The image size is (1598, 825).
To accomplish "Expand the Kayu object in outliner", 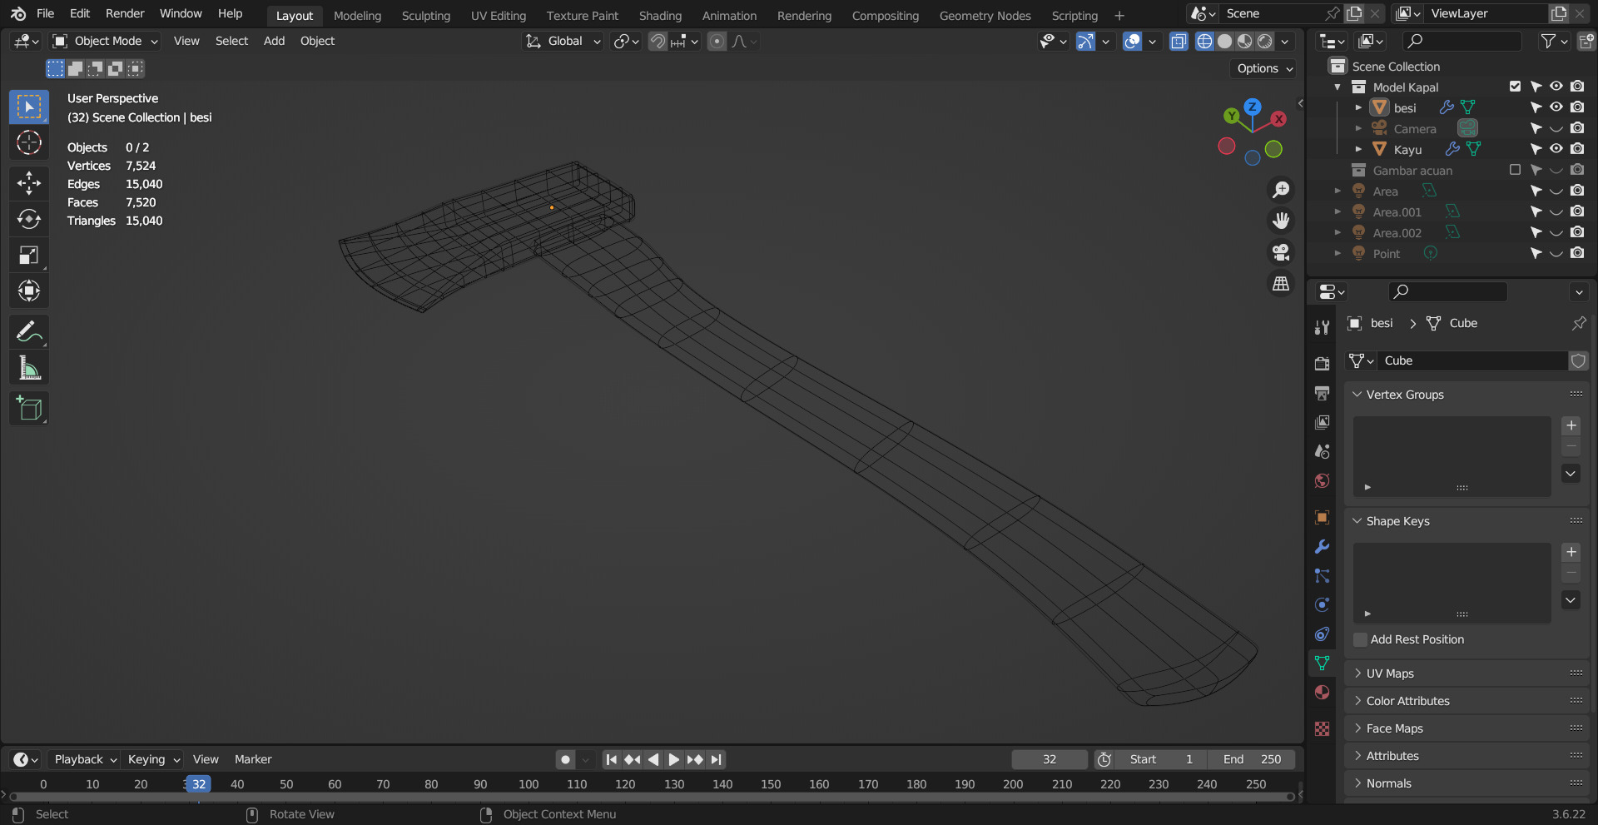I will [x=1358, y=149].
